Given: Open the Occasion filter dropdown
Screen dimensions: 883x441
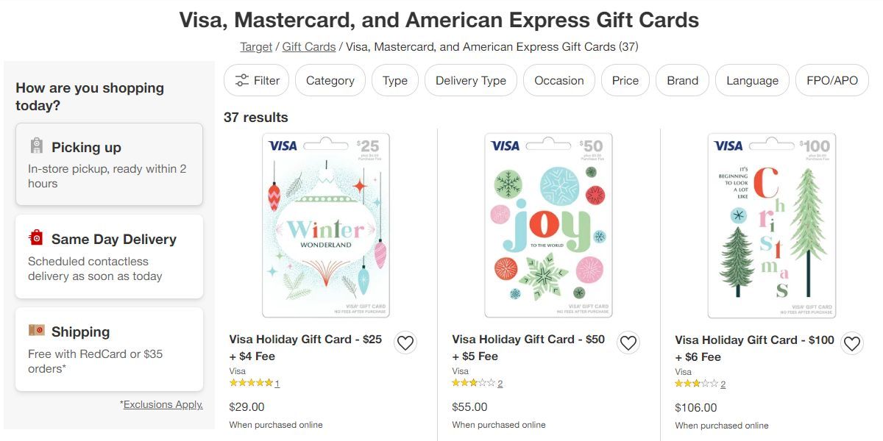Looking at the screenshot, I should [559, 81].
